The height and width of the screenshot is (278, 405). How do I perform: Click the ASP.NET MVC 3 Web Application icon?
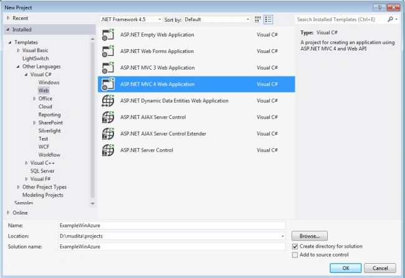(108, 68)
